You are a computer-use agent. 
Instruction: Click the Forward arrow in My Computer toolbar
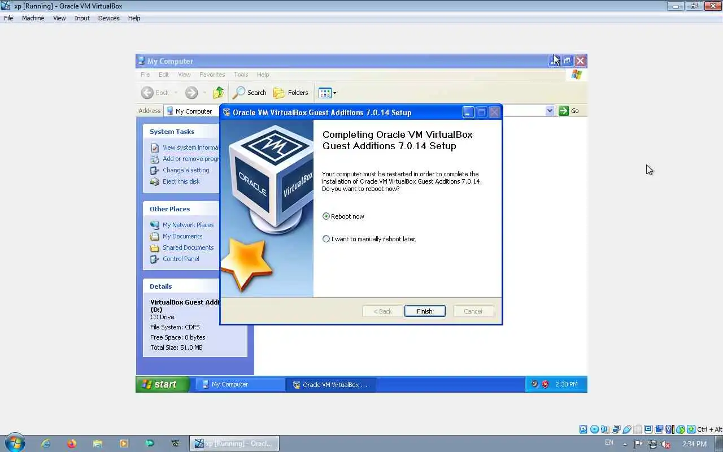(191, 93)
